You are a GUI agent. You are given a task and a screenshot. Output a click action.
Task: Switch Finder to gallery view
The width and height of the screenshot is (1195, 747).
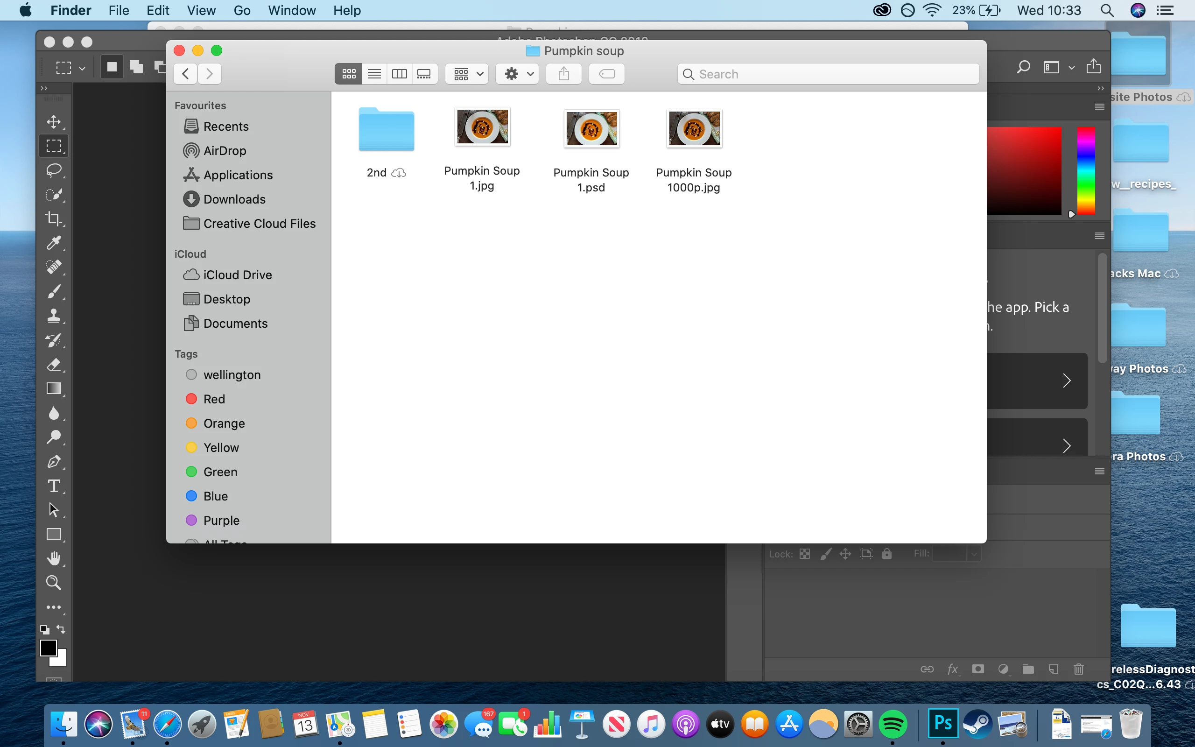[424, 74]
